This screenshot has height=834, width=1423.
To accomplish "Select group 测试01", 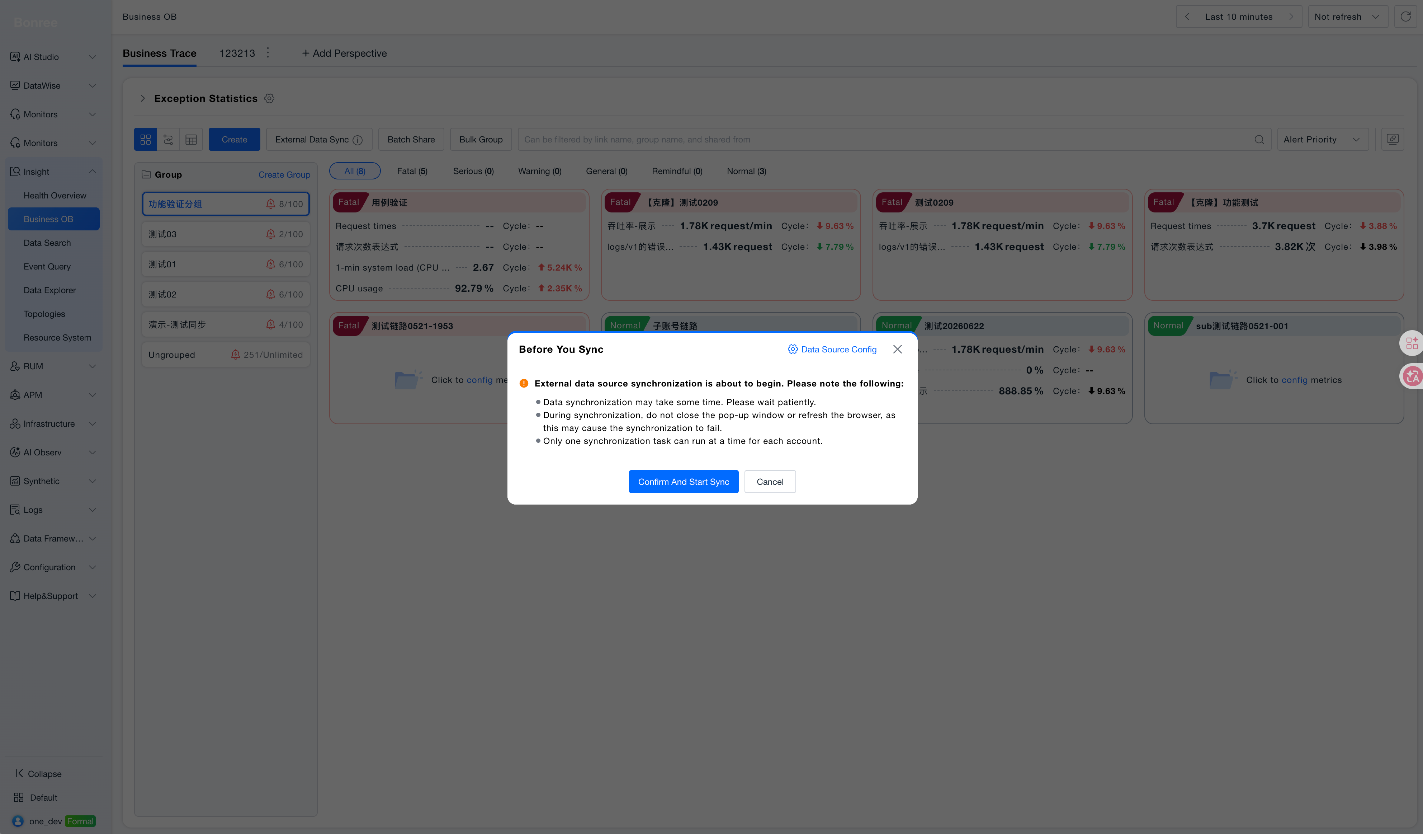I will 225,264.
